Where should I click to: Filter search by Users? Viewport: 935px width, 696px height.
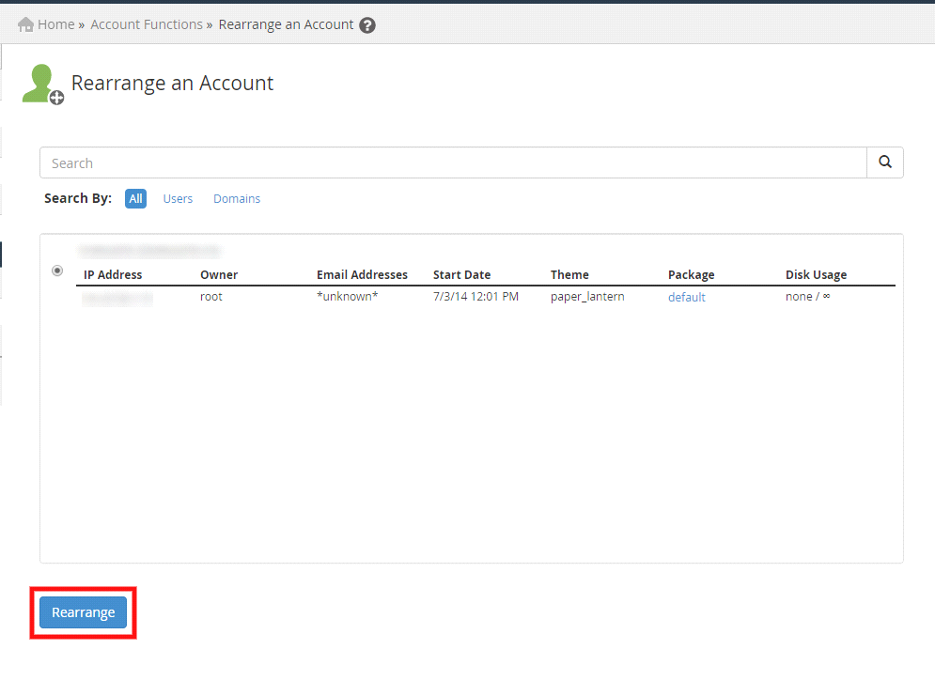coord(178,198)
